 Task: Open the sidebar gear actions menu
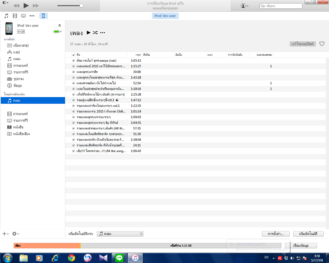tap(16, 234)
